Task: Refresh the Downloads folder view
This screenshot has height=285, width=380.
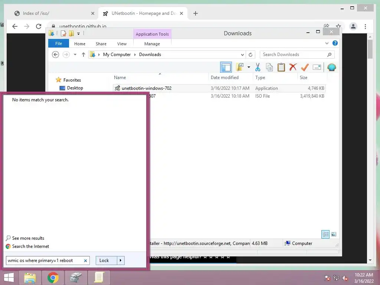Action: click(x=250, y=55)
